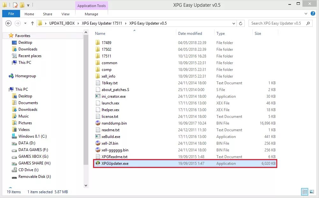Expand the ribbon with the chevron
The image size is (319, 198).
306,14
